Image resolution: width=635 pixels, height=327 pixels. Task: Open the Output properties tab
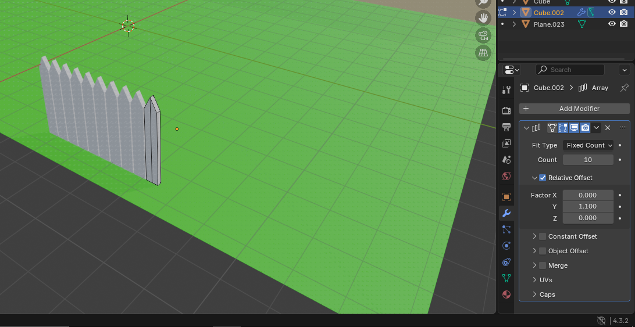[x=506, y=127]
